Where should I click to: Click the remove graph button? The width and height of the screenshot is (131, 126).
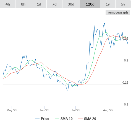coord(118,12)
